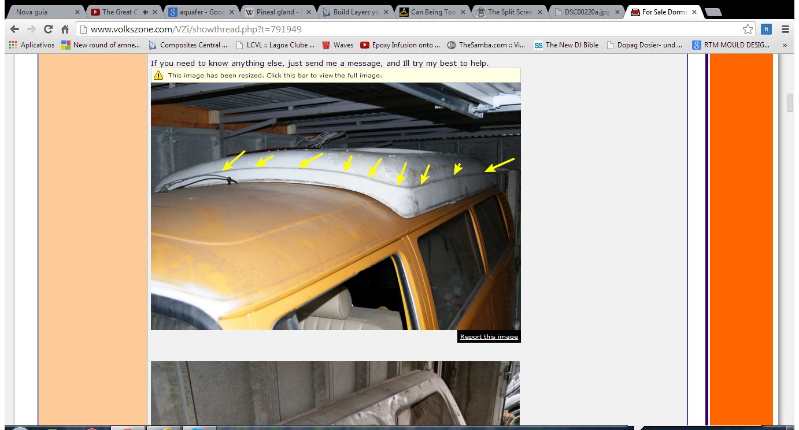Open 'Dopag Dosier- und ...' bookmark

pos(645,45)
